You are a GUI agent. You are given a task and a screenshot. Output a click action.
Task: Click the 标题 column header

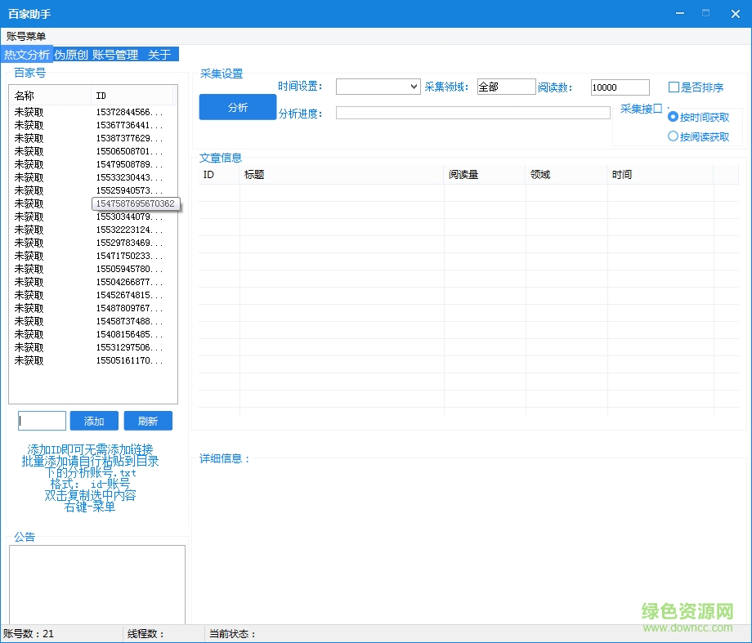(341, 175)
